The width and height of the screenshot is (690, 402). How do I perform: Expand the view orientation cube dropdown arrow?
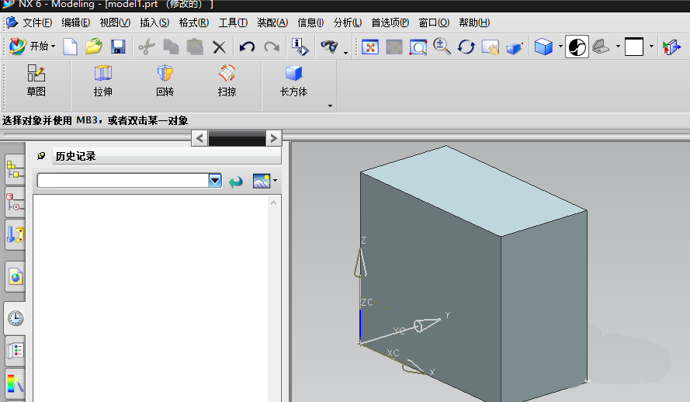pyautogui.click(x=560, y=47)
